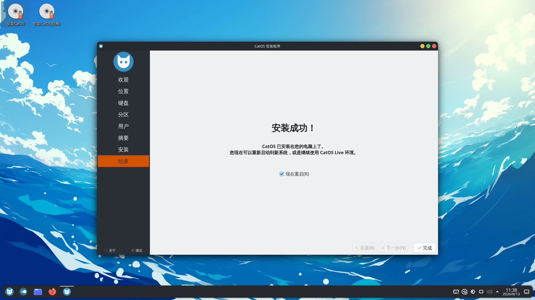Click the CatOS 安装程序 window title
535x300 pixels.
[x=267, y=46]
